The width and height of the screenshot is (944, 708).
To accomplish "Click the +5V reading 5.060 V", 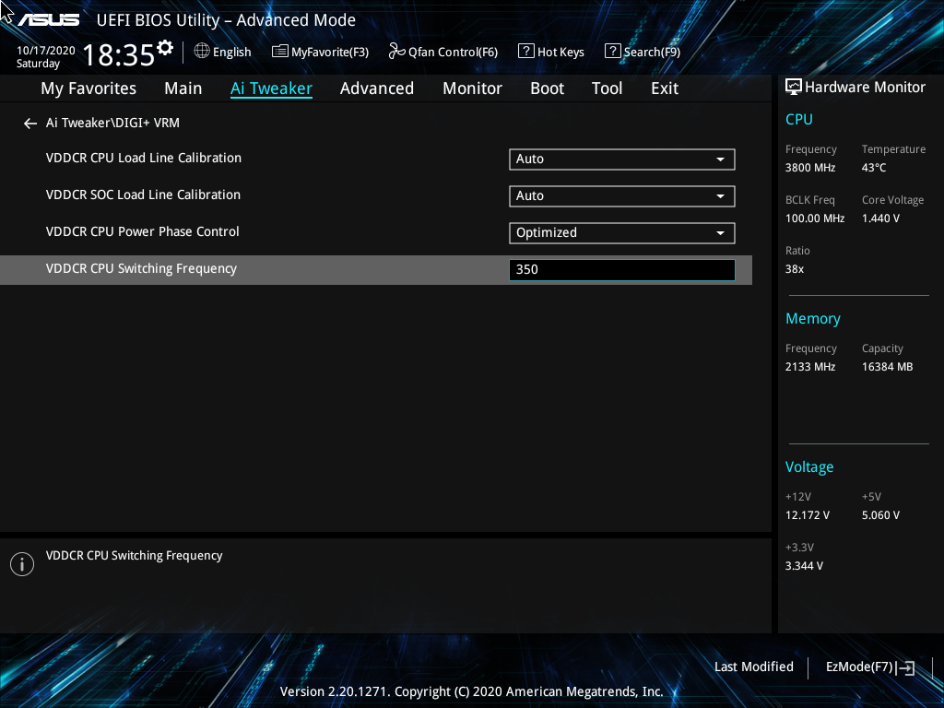I will point(880,515).
